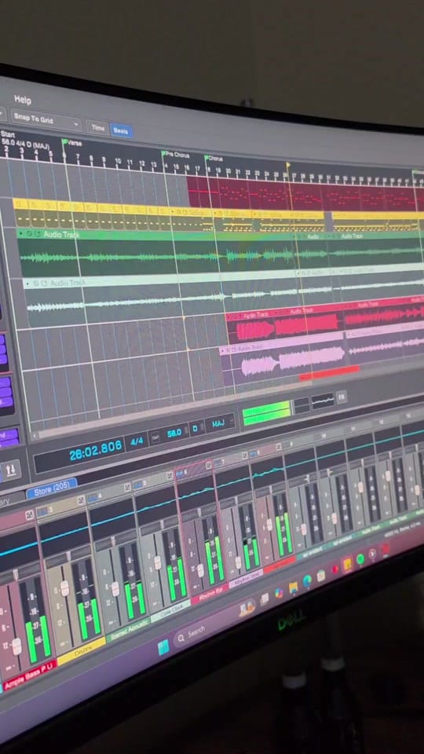Click the Cole Clark volume fader

point(157,562)
